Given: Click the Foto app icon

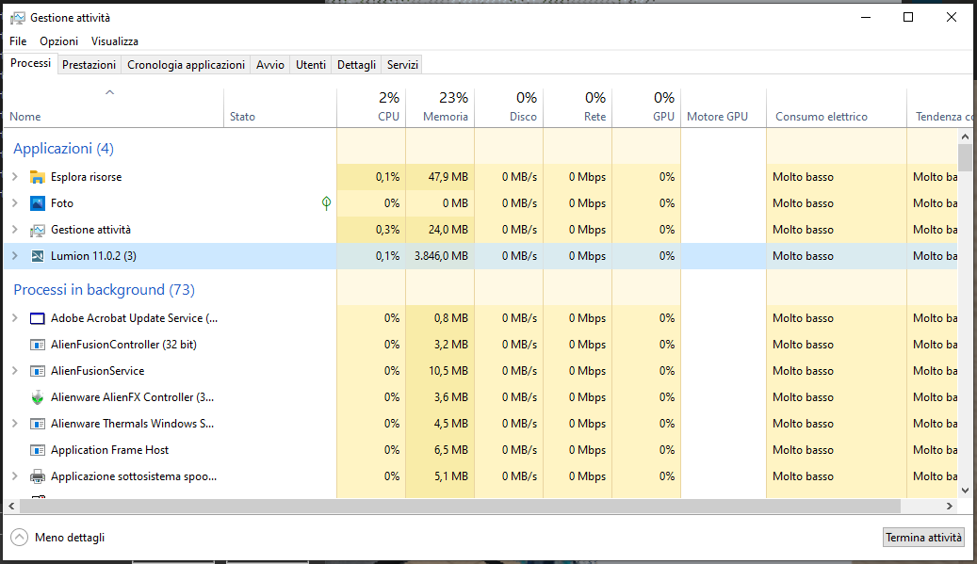Looking at the screenshot, I should tap(38, 203).
